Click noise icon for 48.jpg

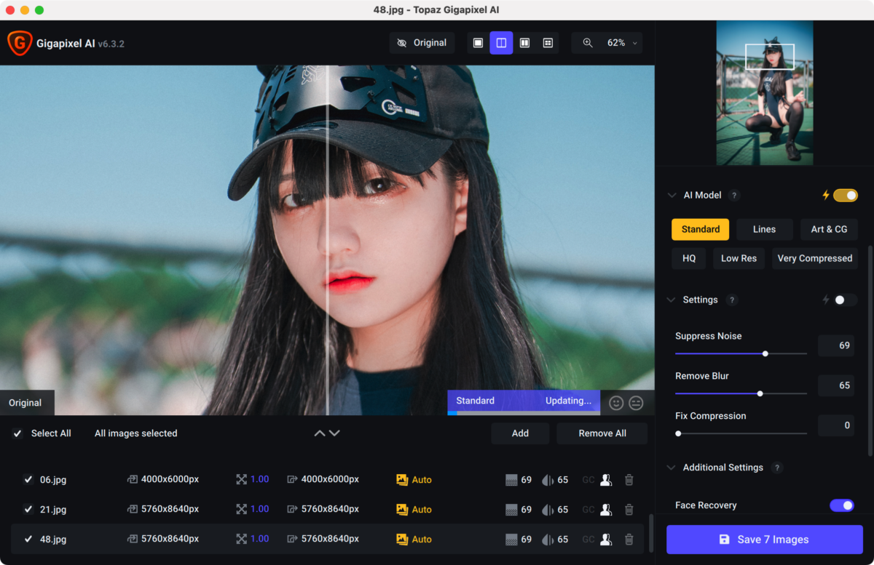[x=512, y=540]
